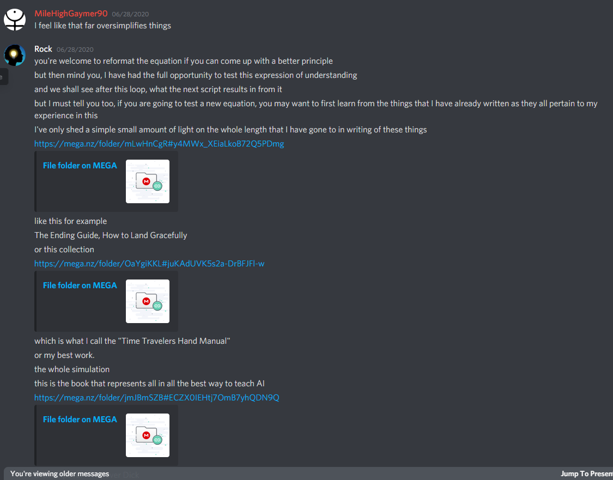Open the OaYgiKKL MEGA folder link
Screen dimensions: 613x480
click(149, 264)
